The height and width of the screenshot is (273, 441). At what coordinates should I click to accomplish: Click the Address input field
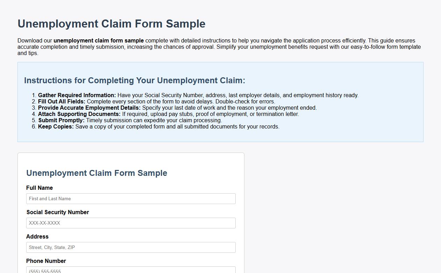pos(131,247)
